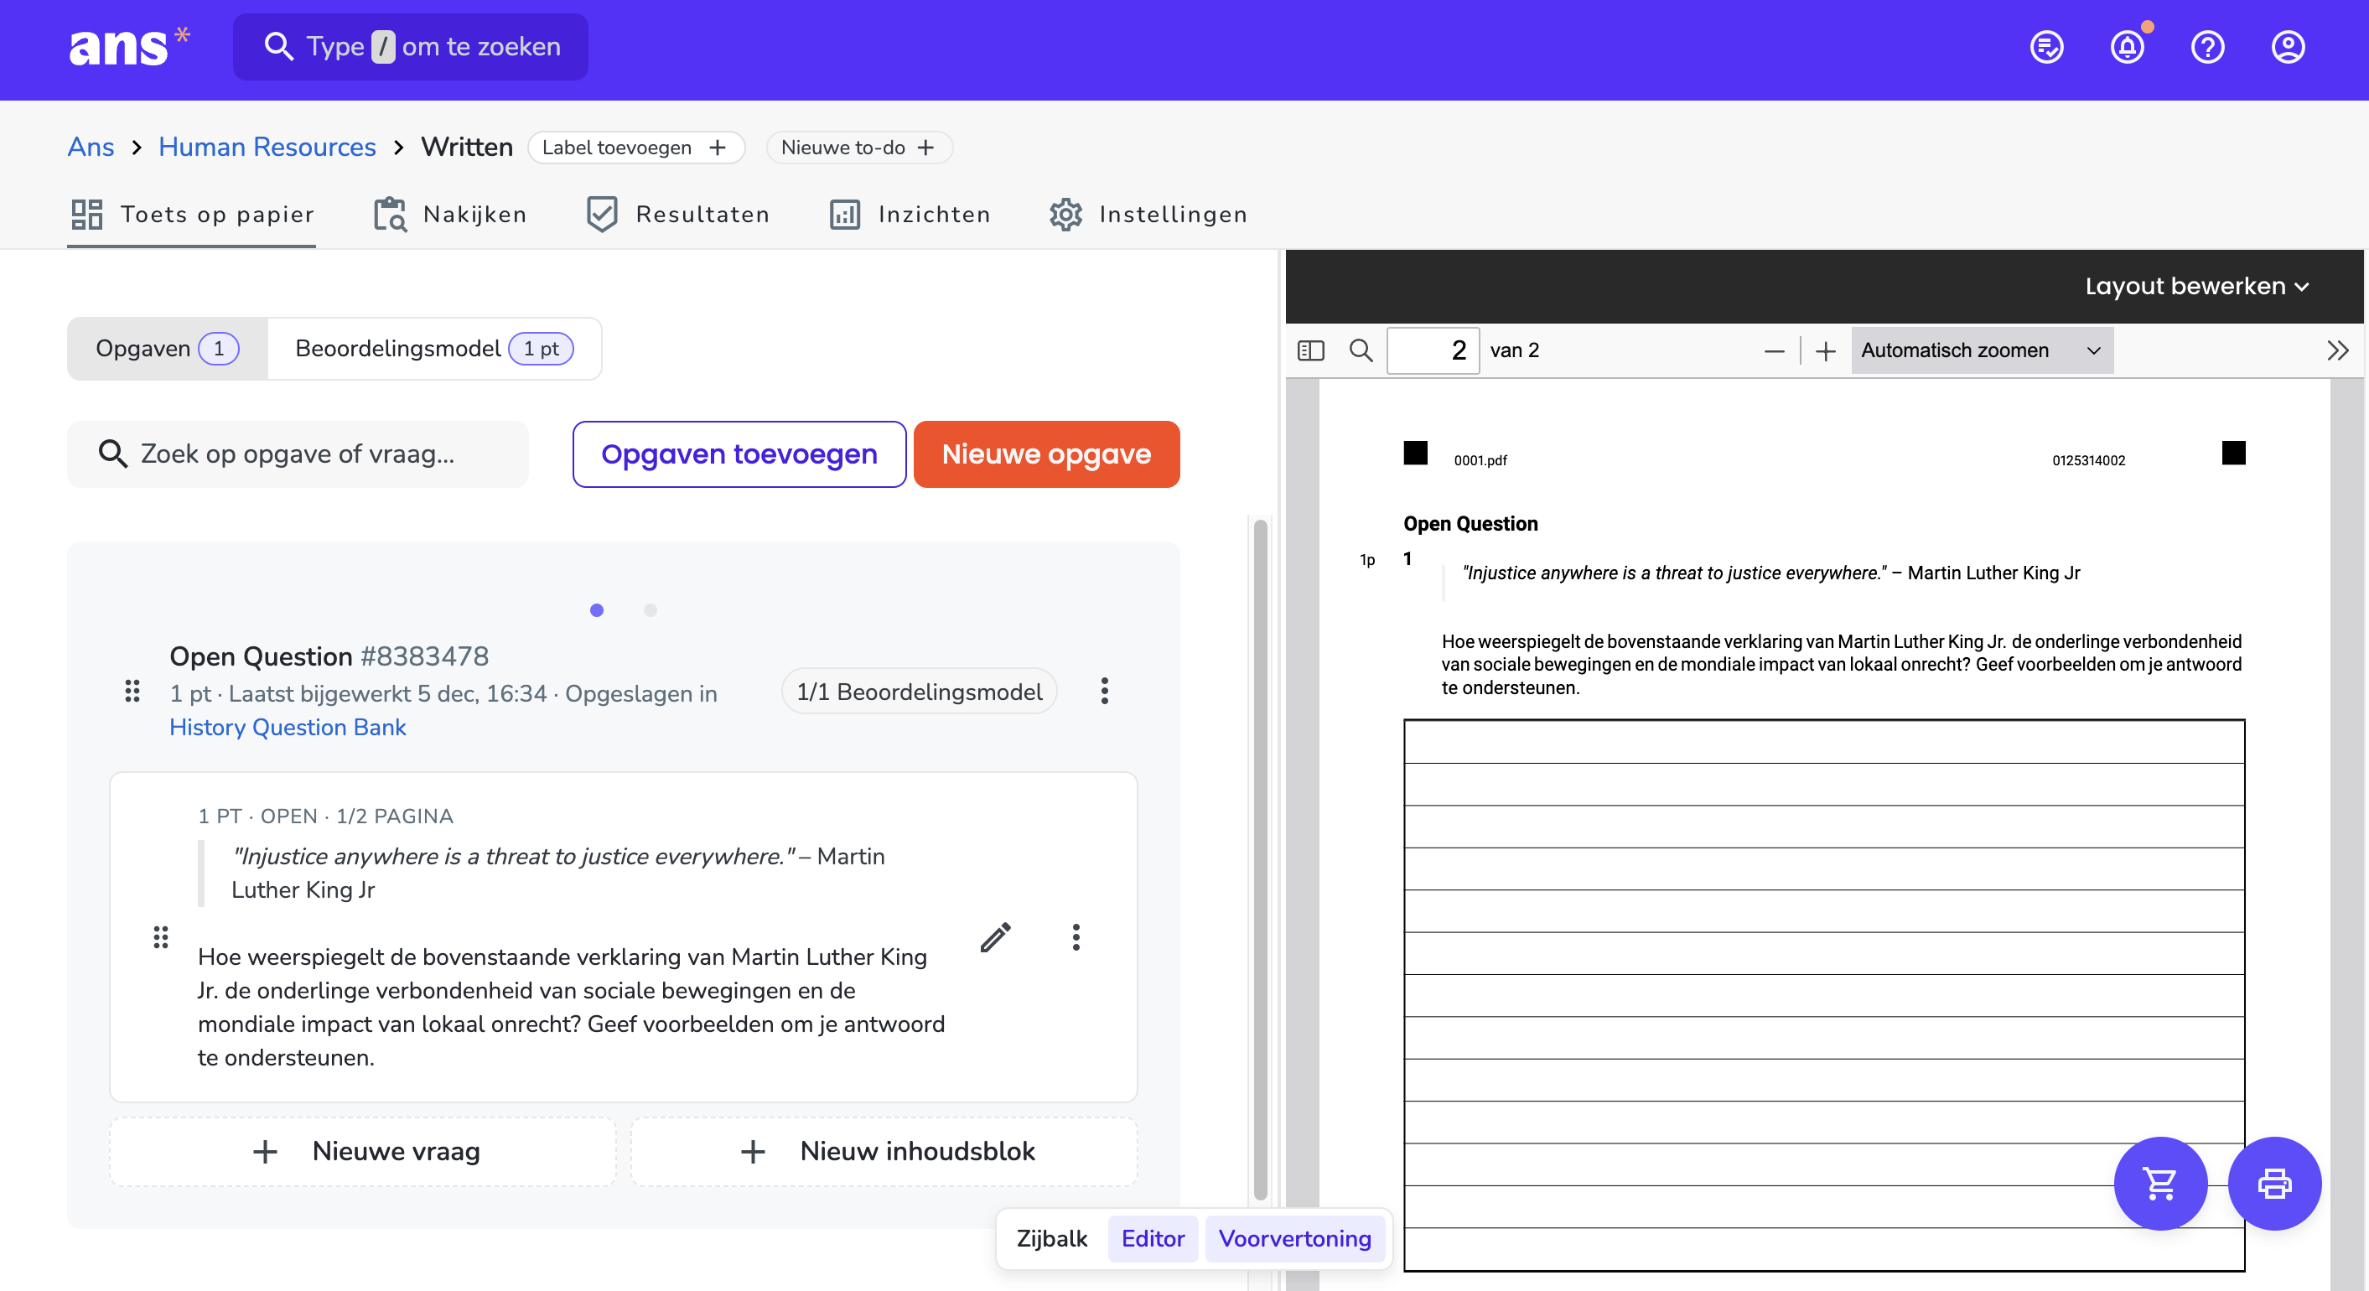Viewport: 2369px width, 1291px height.
Task: Open the PDF tools double-chevron menu
Action: [x=2337, y=350]
